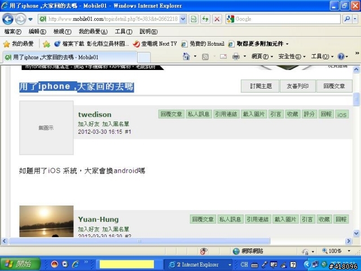This screenshot has width=361, height=271.
Task: Open the 安全性(S) command bar menu
Action: coord(292,56)
